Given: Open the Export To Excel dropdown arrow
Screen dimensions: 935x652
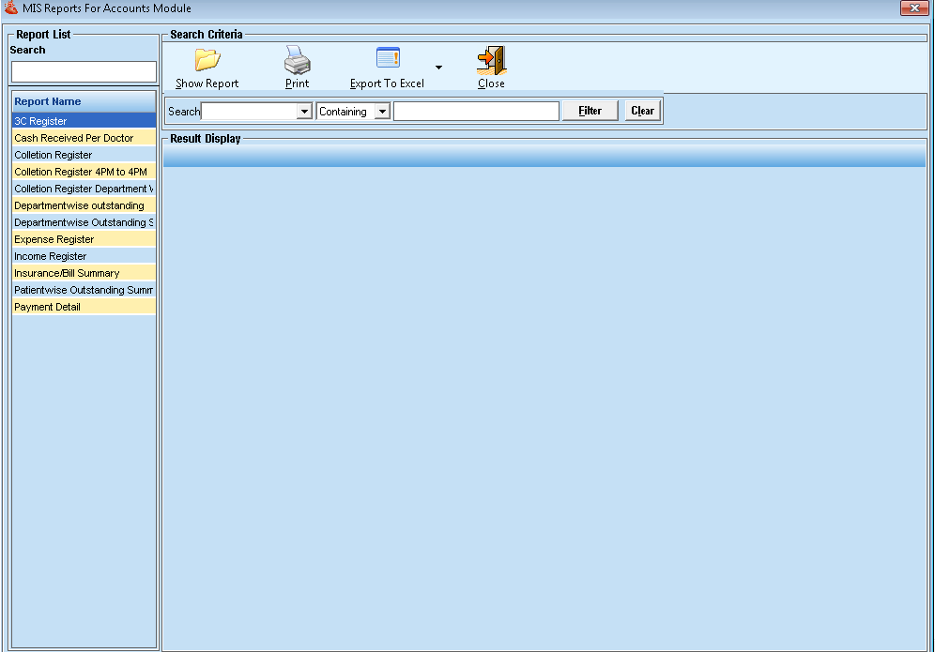Looking at the screenshot, I should coord(439,68).
